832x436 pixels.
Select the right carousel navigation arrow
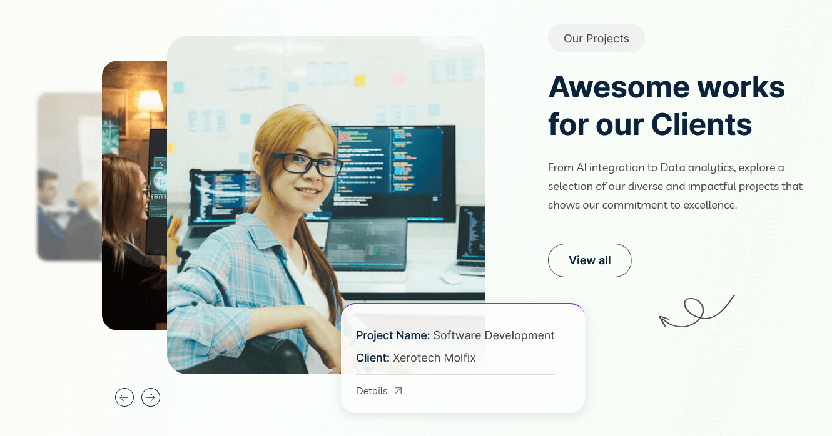(151, 397)
